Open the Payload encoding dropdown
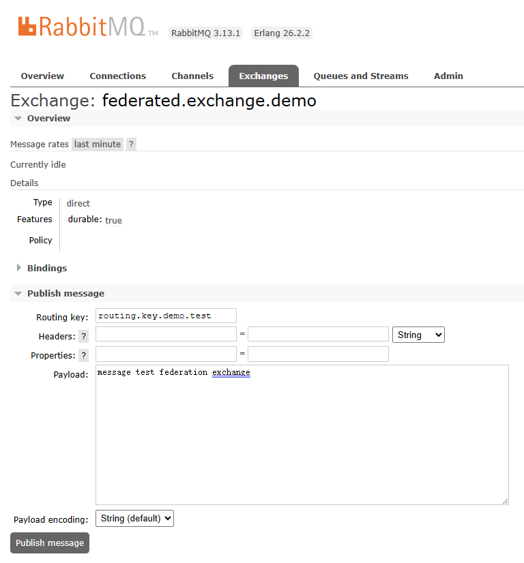This screenshot has height=563, width=524. tap(135, 519)
